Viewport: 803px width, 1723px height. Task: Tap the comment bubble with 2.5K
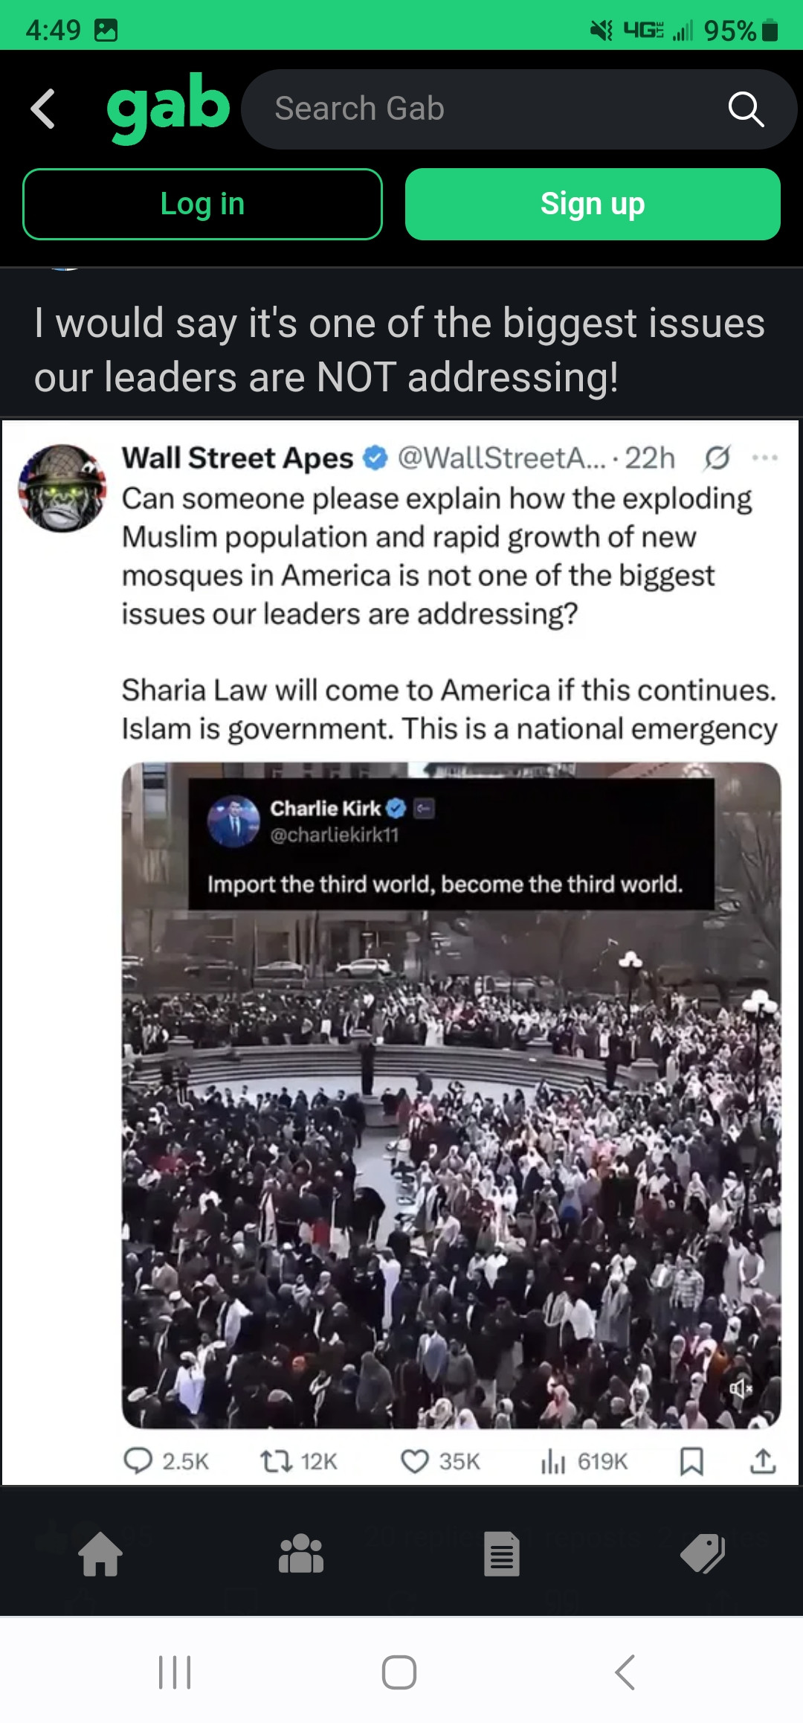click(167, 1461)
